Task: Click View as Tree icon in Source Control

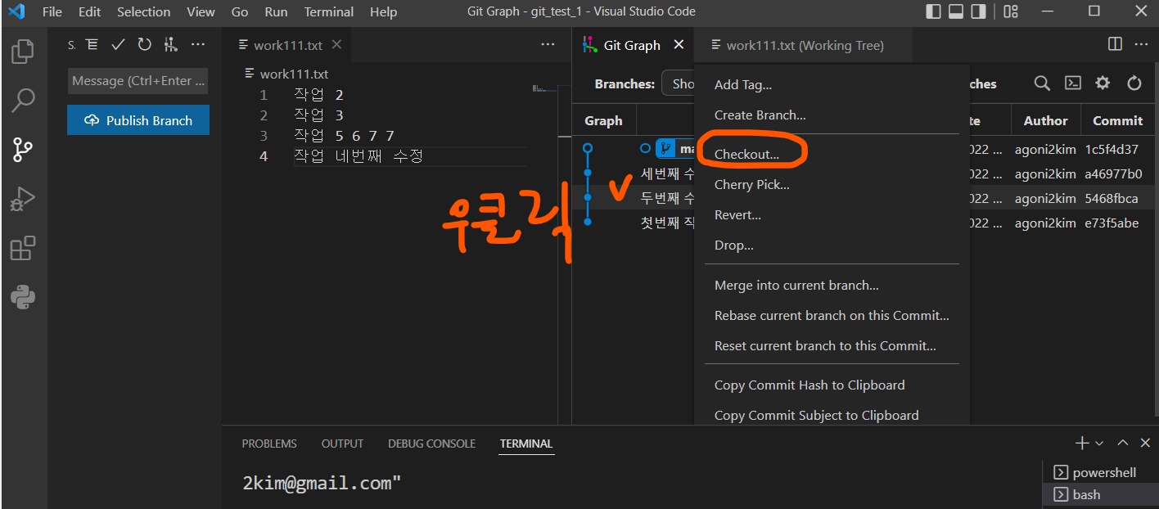Action: (92, 45)
